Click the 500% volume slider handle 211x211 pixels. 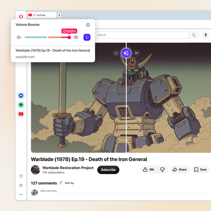[69, 37]
